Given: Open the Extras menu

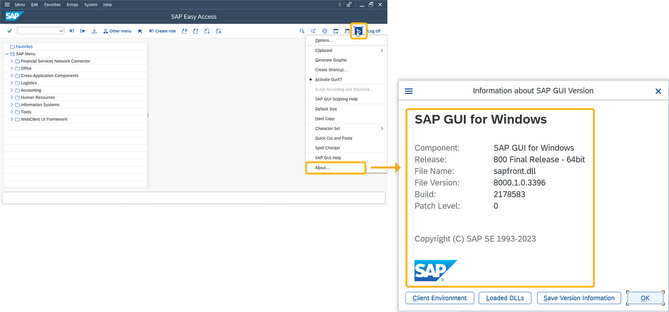Looking at the screenshot, I should (x=72, y=4).
